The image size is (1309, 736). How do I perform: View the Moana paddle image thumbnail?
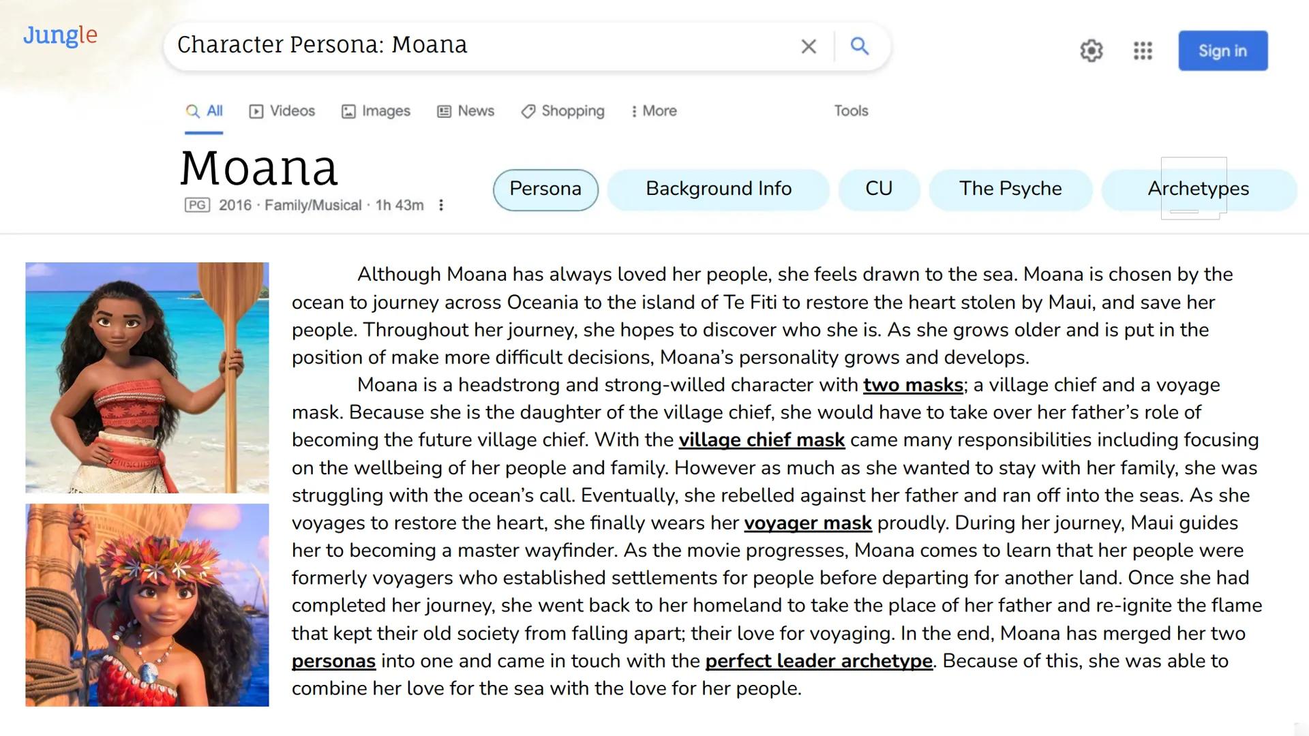[x=147, y=378]
